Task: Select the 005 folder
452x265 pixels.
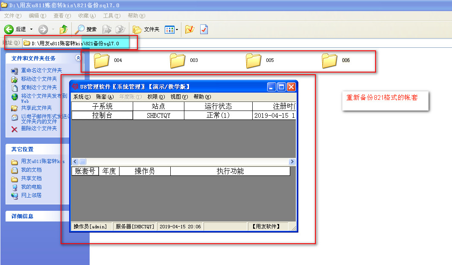Action: [254, 61]
